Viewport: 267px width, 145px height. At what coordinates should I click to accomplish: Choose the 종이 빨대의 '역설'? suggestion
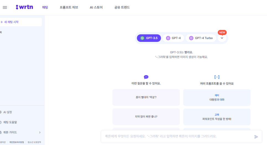[146, 97]
